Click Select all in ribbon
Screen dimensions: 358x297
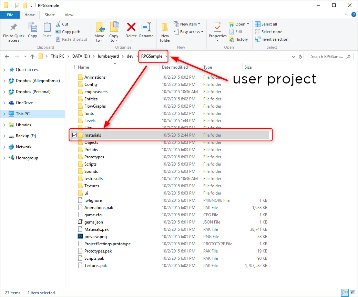266,24
